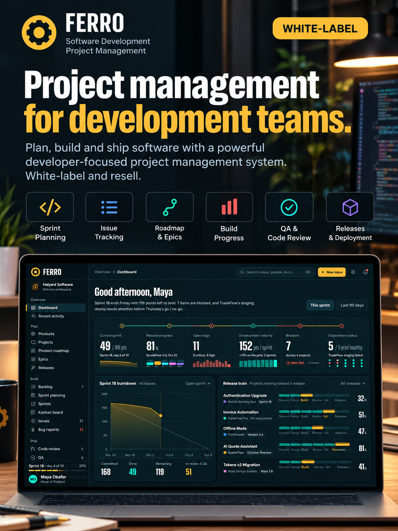Screen dimensions: 398x531
Task: Open the Dashboard sidebar item
Action: click(x=56, y=308)
